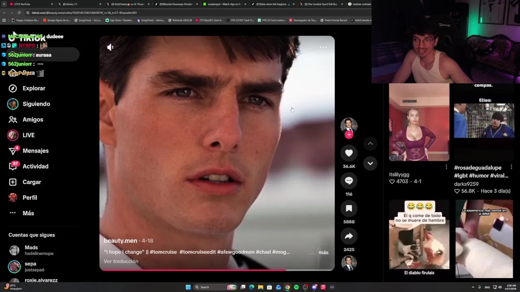This screenshot has width=520, height=292.
Task: Open Happy Cristiano Ro... bookmark
Action: (25, 20)
